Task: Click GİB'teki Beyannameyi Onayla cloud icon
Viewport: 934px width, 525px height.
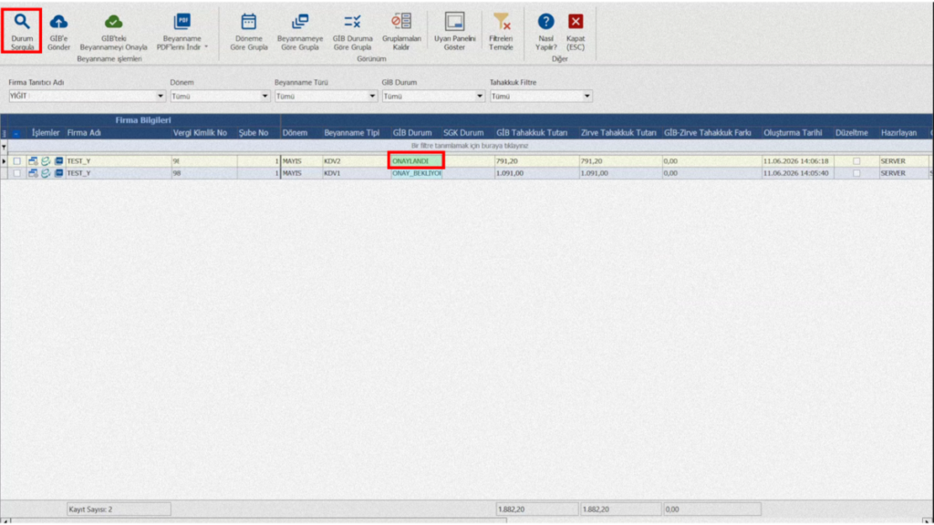Action: coord(113,22)
